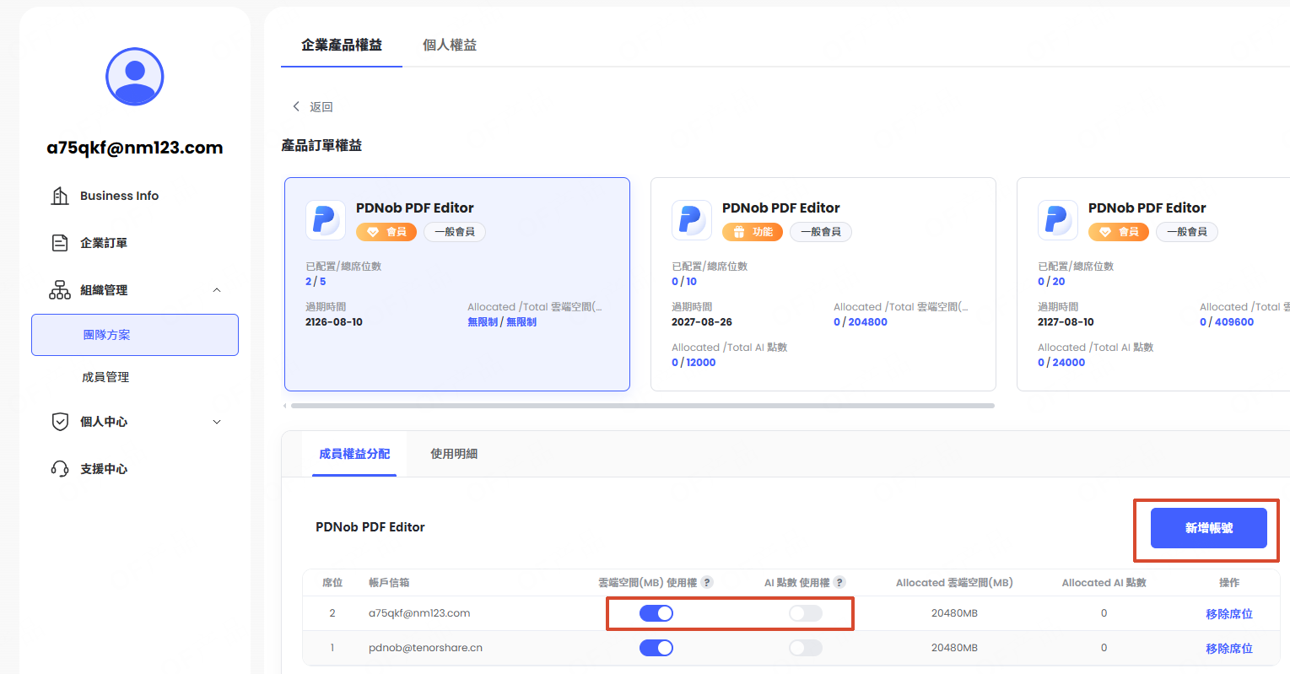Click the orange 功能 badge on the second card
This screenshot has height=674, width=1290.
[753, 232]
